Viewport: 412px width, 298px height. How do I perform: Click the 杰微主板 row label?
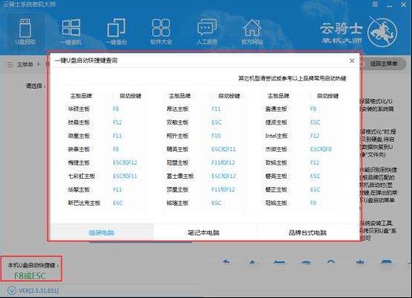tap(276, 149)
